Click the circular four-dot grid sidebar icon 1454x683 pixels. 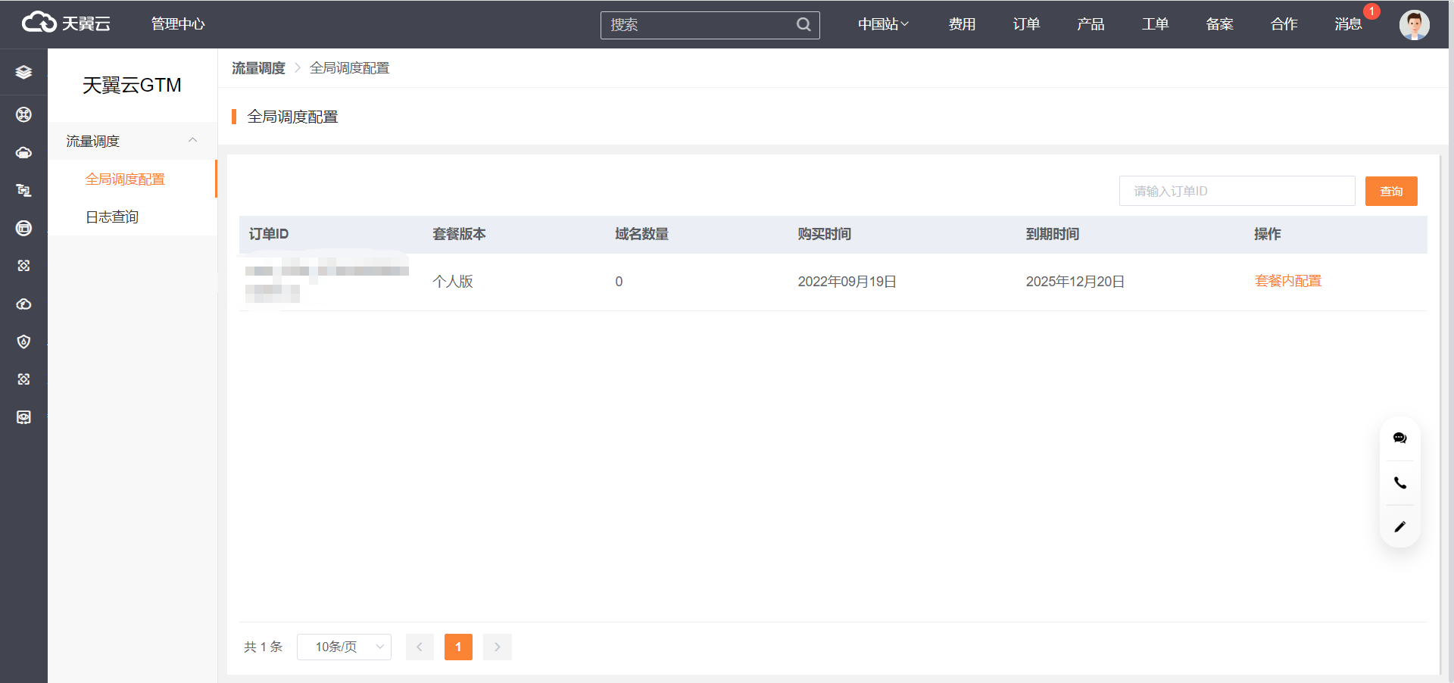(23, 114)
